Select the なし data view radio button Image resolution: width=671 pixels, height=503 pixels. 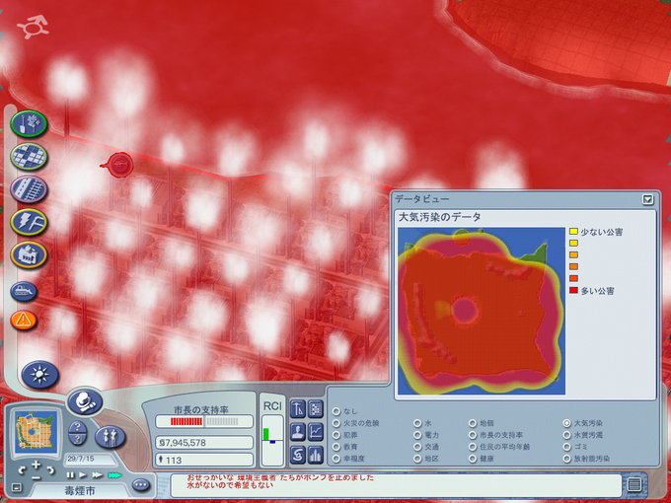point(336,411)
